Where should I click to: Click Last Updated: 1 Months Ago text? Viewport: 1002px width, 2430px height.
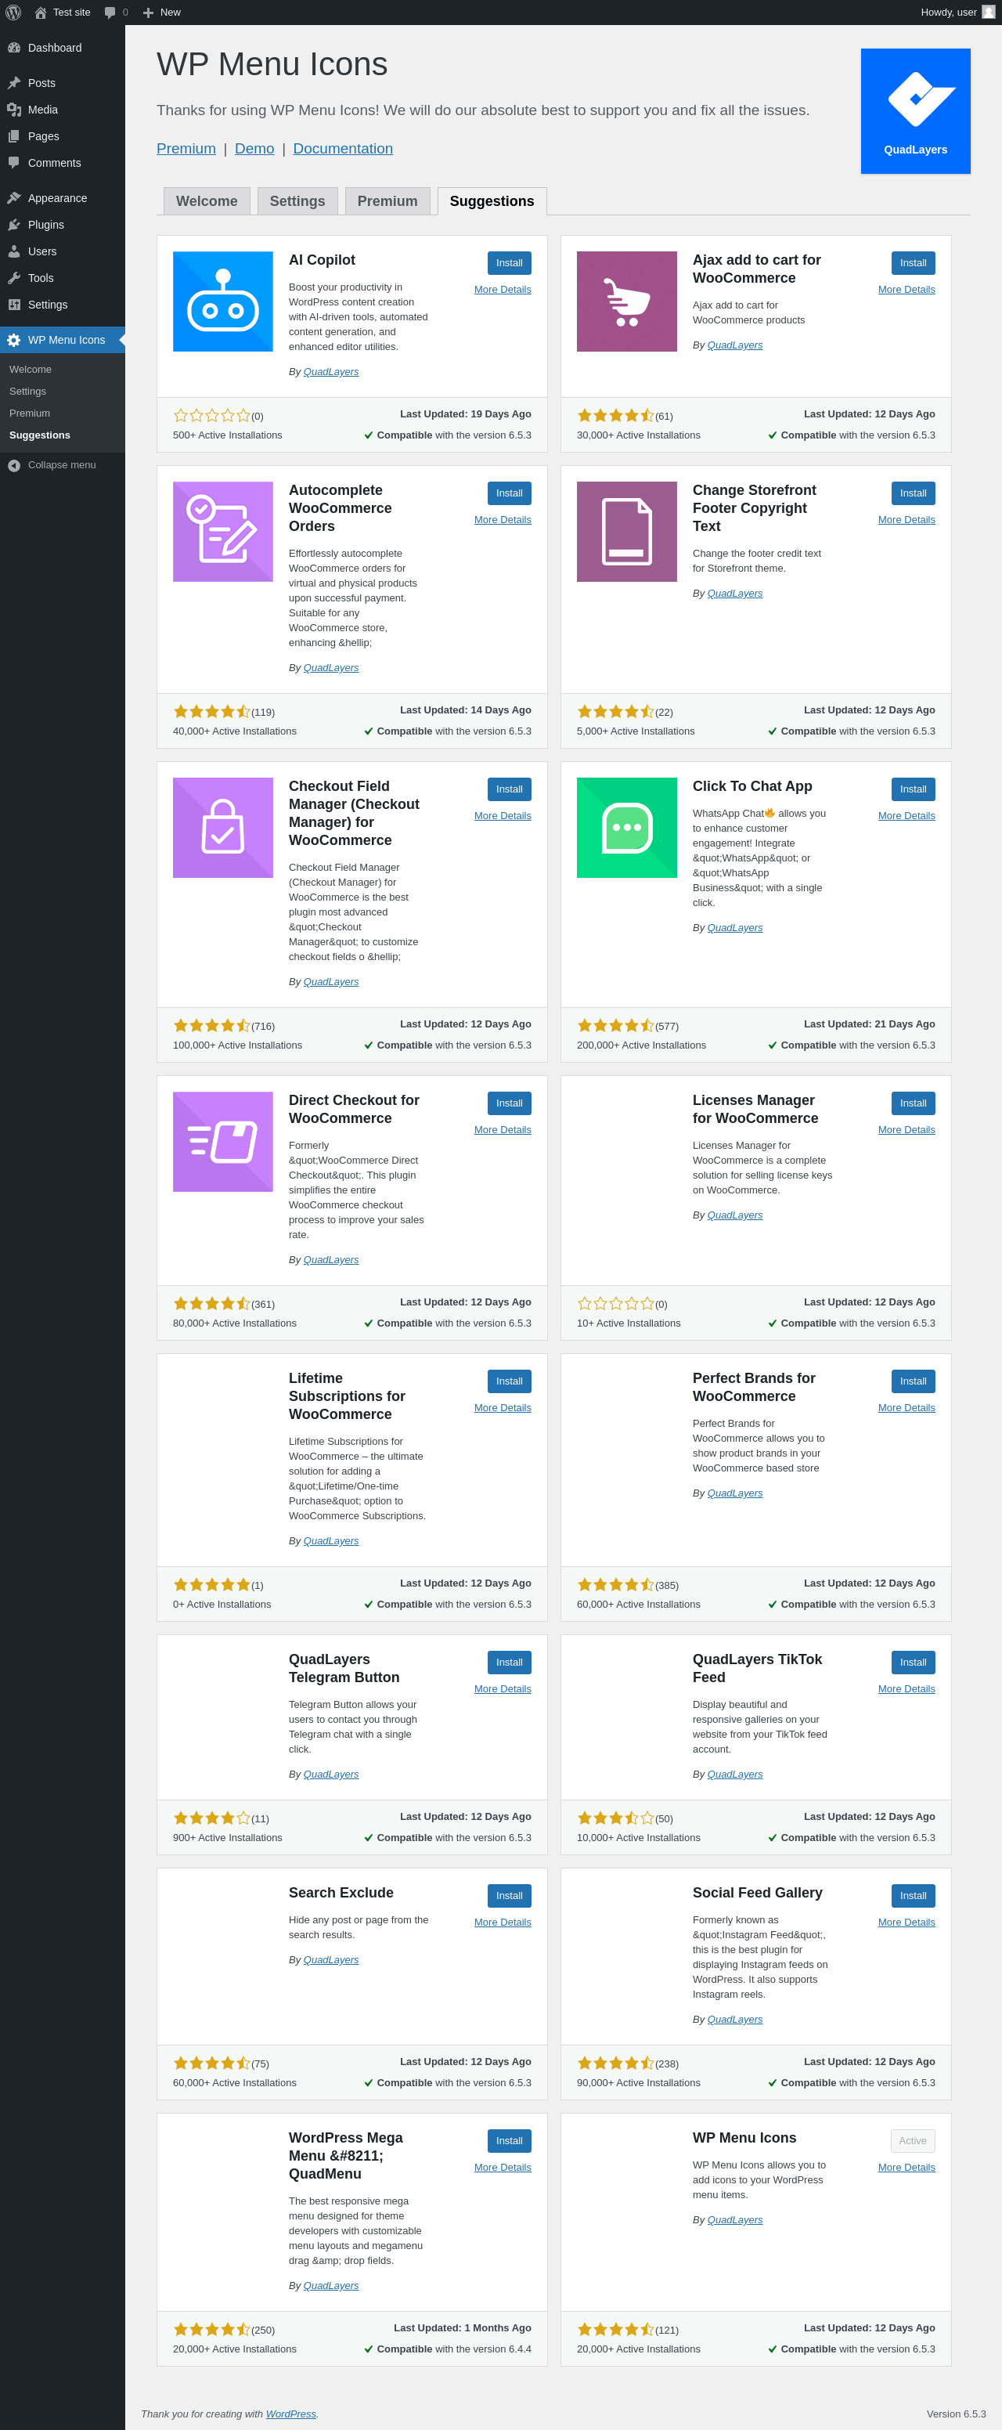tap(462, 2328)
